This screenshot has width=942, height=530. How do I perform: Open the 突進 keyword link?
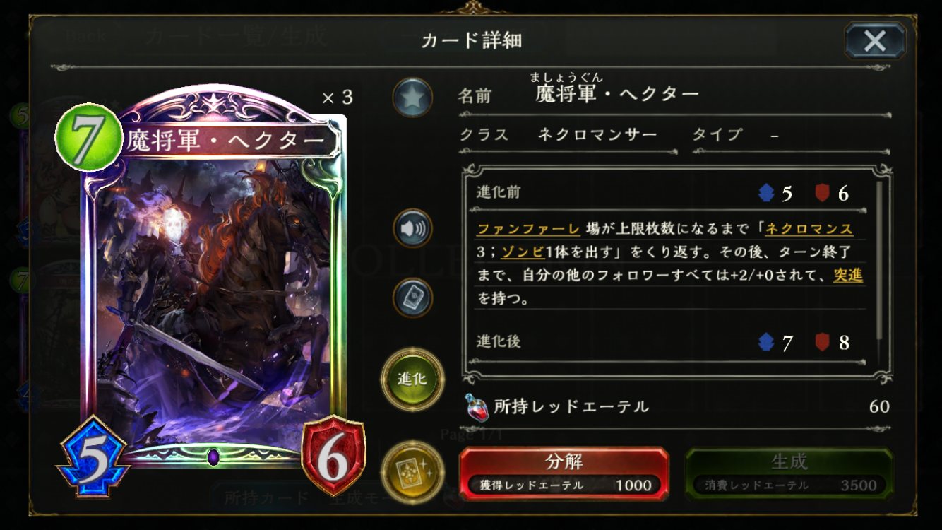(848, 276)
